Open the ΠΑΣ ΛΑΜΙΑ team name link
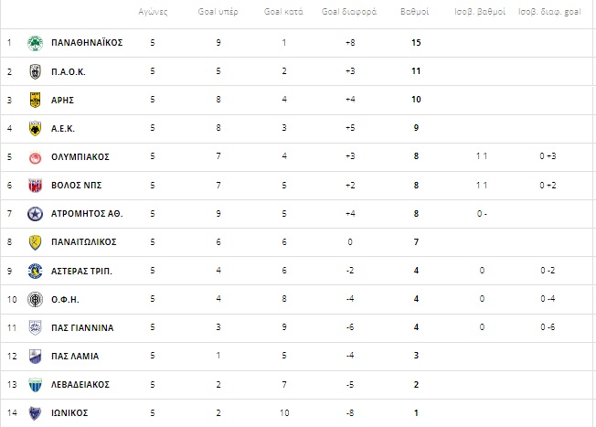 click(75, 357)
